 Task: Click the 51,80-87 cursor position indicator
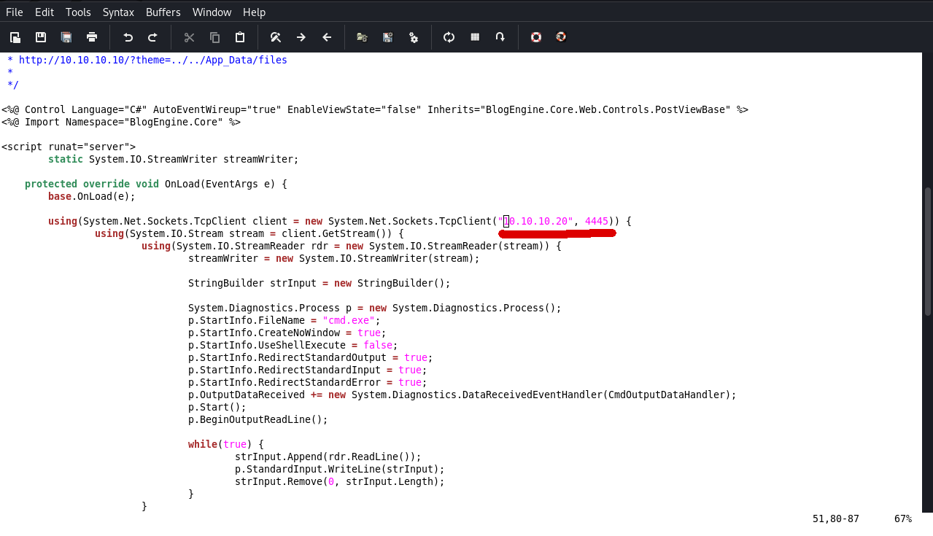pyautogui.click(x=836, y=518)
